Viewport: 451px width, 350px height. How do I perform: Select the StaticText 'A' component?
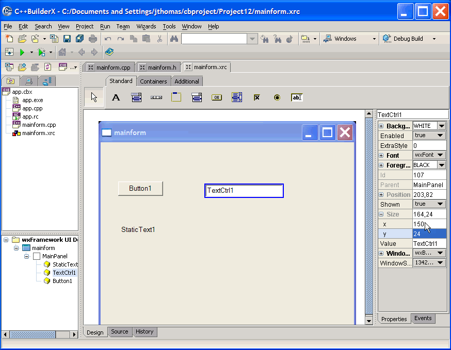pos(116,98)
